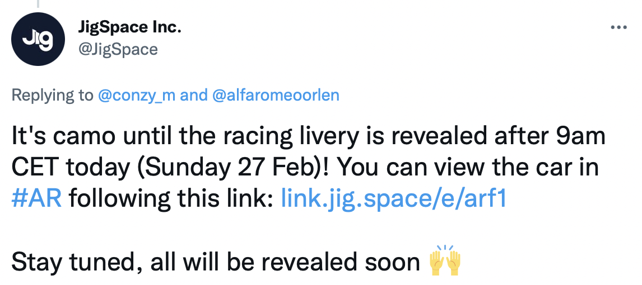Click the thread connector line above the avatar
Image resolution: width=642 pixels, height=285 pixels.
coord(38,4)
